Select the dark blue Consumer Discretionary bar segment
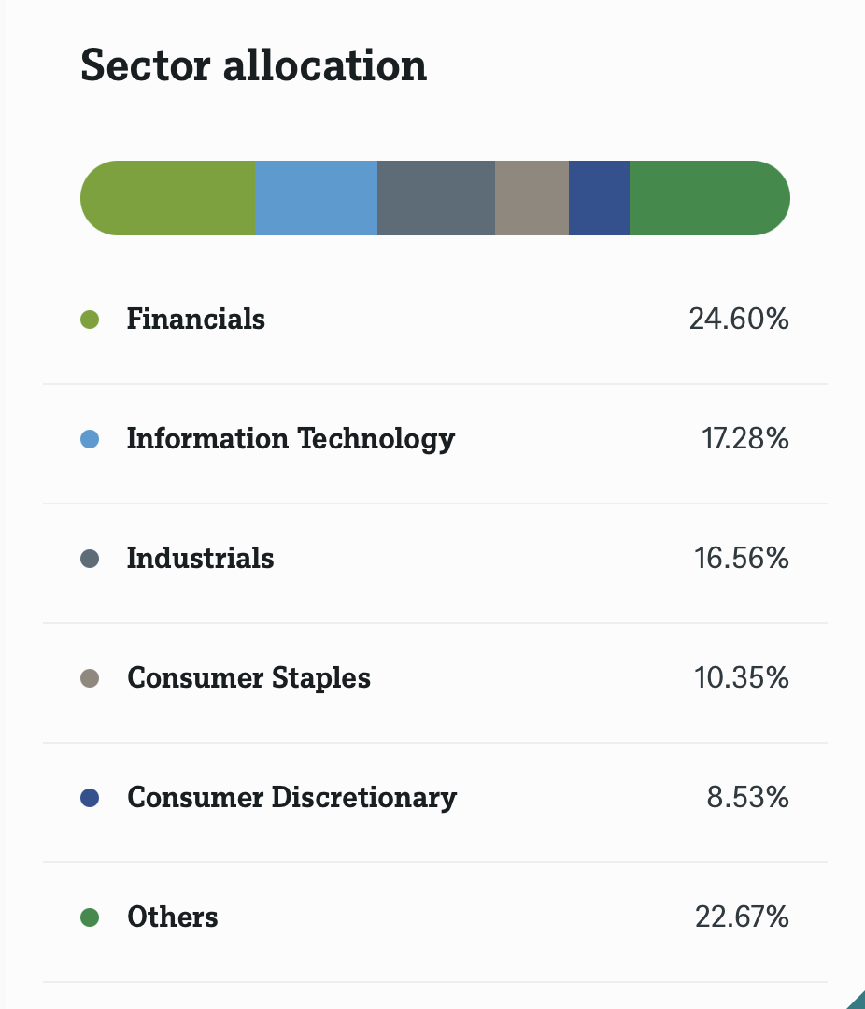Image resolution: width=865 pixels, height=1009 pixels. (x=599, y=198)
